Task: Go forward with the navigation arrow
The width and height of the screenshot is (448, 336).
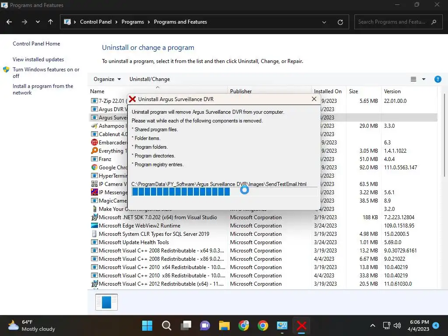Action: tap(24, 22)
